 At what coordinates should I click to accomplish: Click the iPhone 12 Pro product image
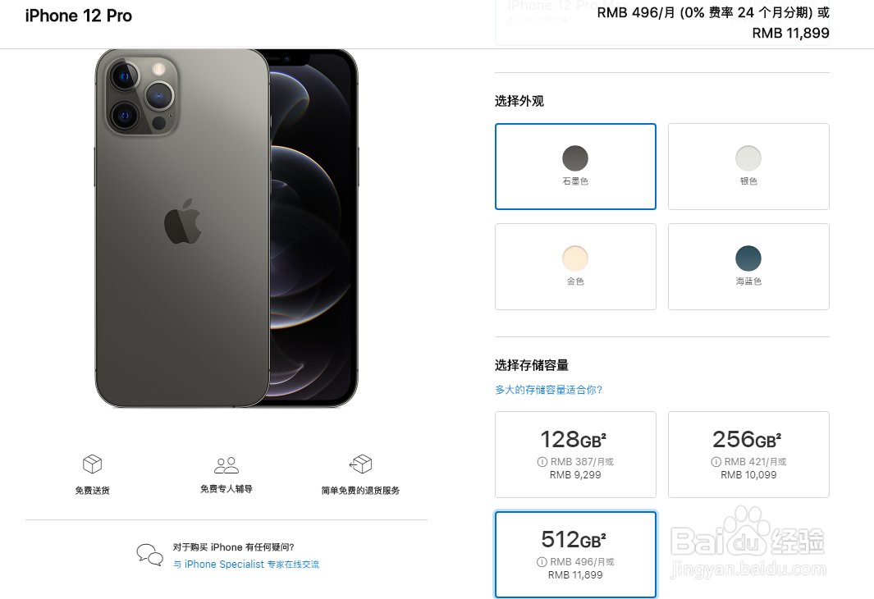click(x=227, y=228)
